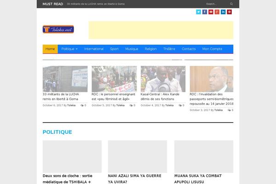
Task: Open the Musique section
Action: (132, 49)
